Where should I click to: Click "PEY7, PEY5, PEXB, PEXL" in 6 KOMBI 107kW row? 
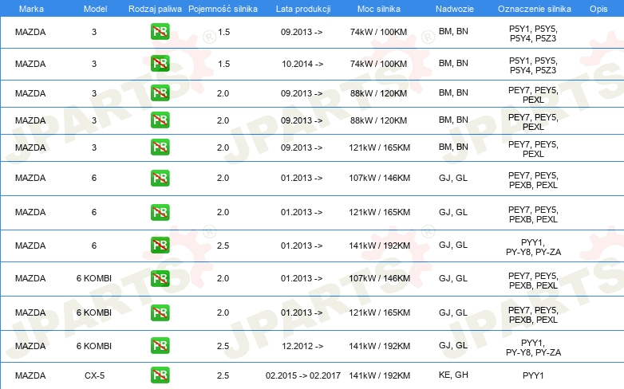point(533,281)
